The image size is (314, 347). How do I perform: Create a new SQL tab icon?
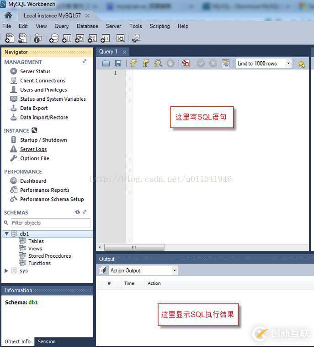pyautogui.click(x=10, y=38)
